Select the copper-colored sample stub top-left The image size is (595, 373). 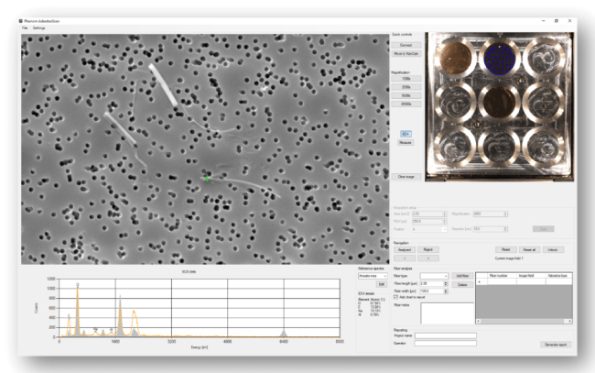(x=455, y=57)
